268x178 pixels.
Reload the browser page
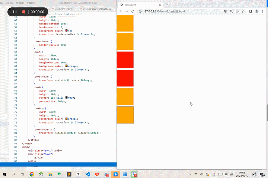tap(133, 11)
